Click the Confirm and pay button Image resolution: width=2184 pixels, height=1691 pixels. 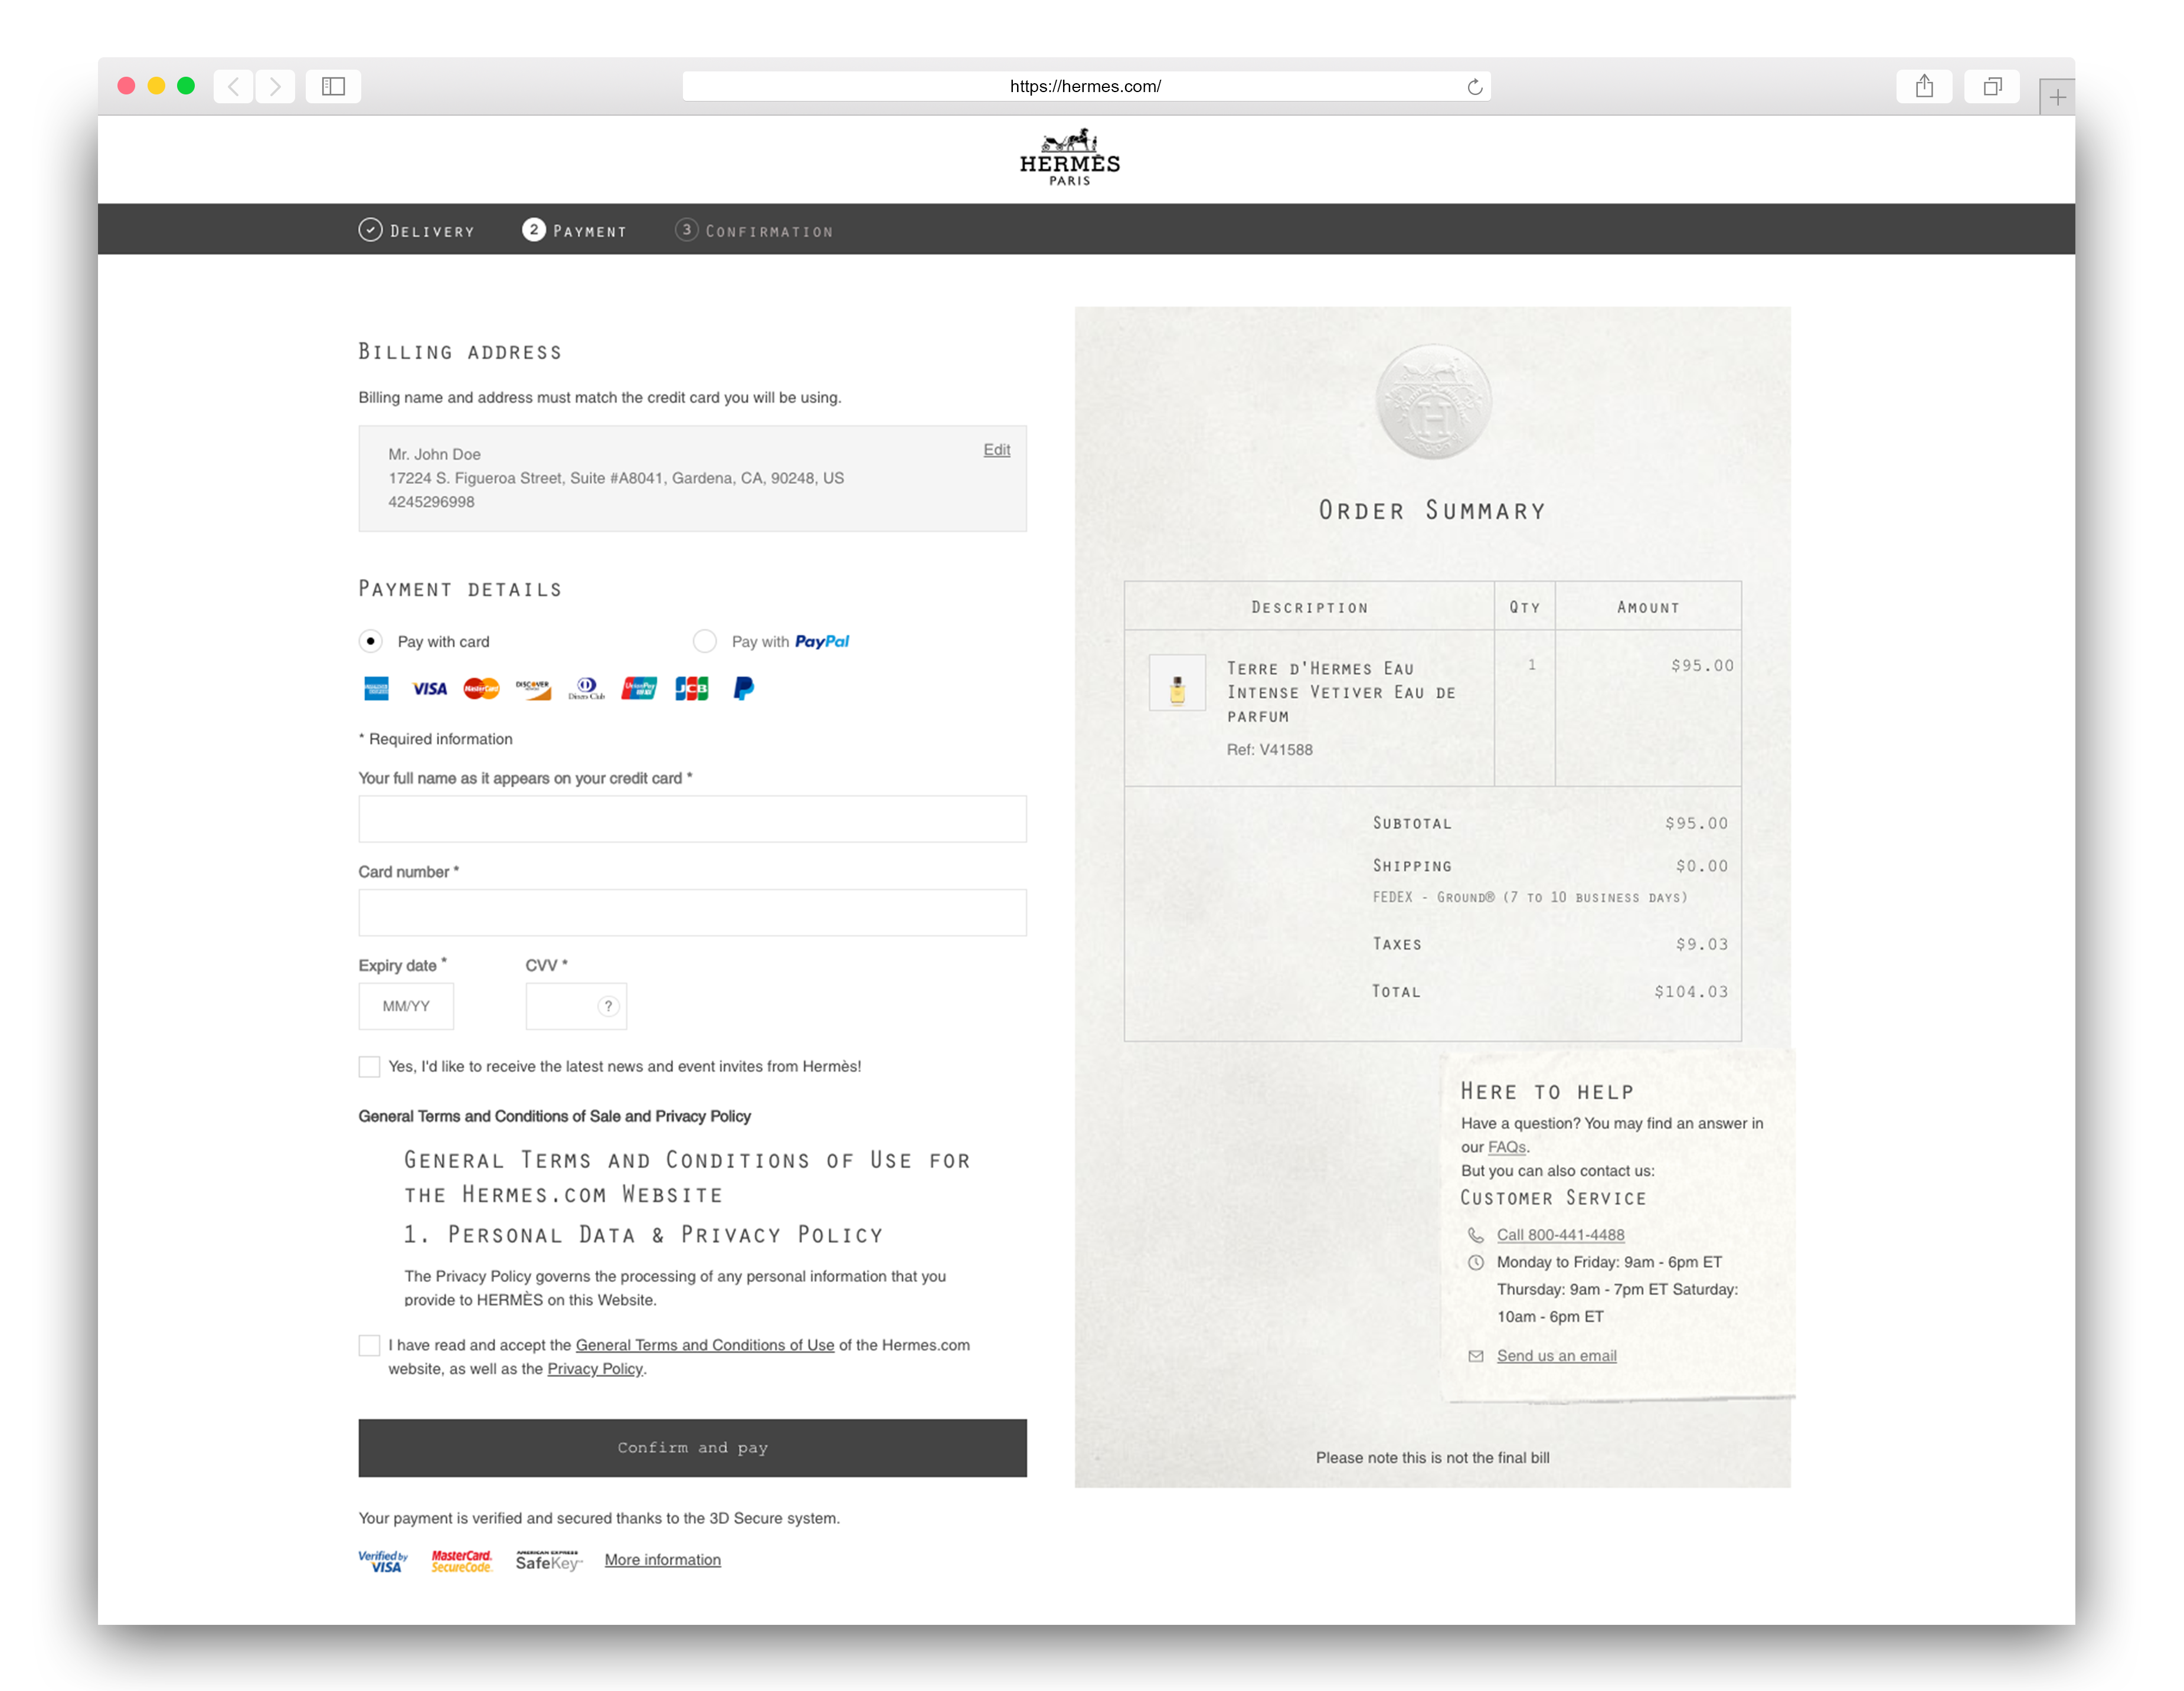pos(693,1448)
